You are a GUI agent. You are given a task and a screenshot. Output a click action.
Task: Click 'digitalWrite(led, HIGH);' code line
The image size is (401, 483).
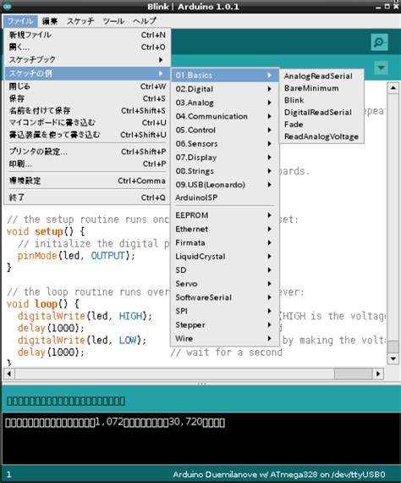[85, 316]
